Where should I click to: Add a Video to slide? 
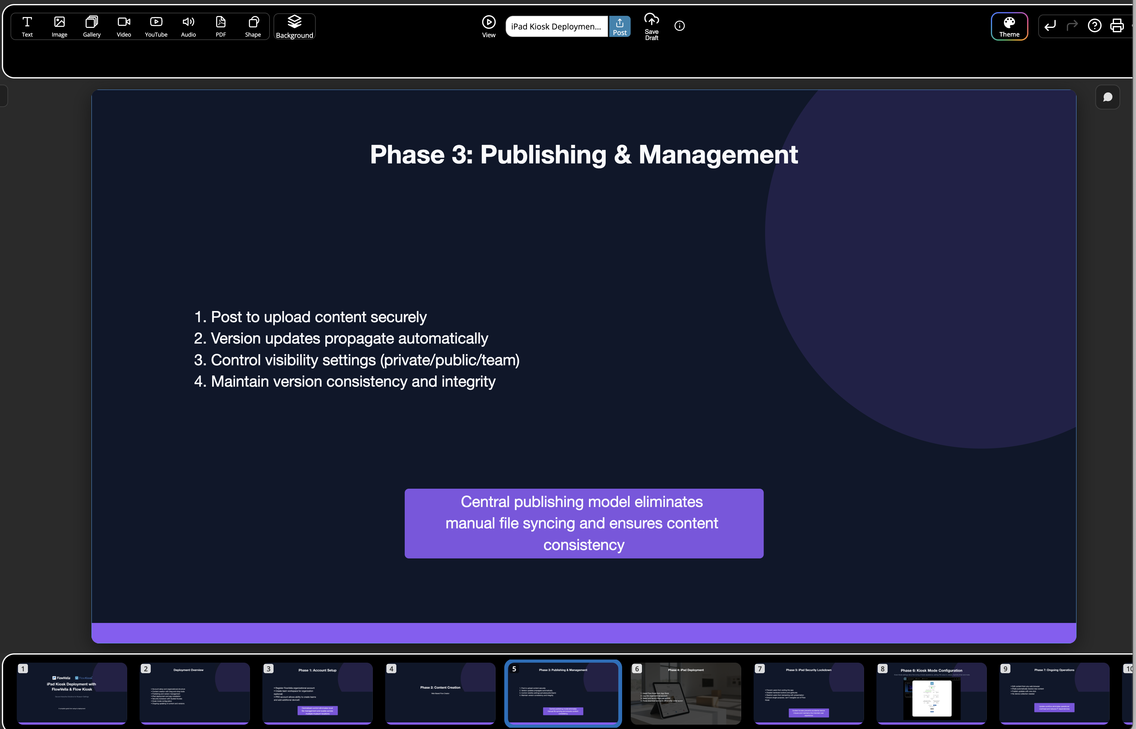123,26
